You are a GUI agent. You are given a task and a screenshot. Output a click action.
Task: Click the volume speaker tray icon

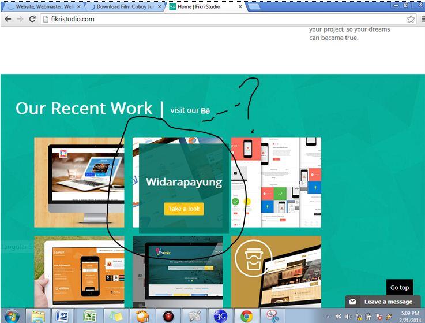click(x=348, y=317)
